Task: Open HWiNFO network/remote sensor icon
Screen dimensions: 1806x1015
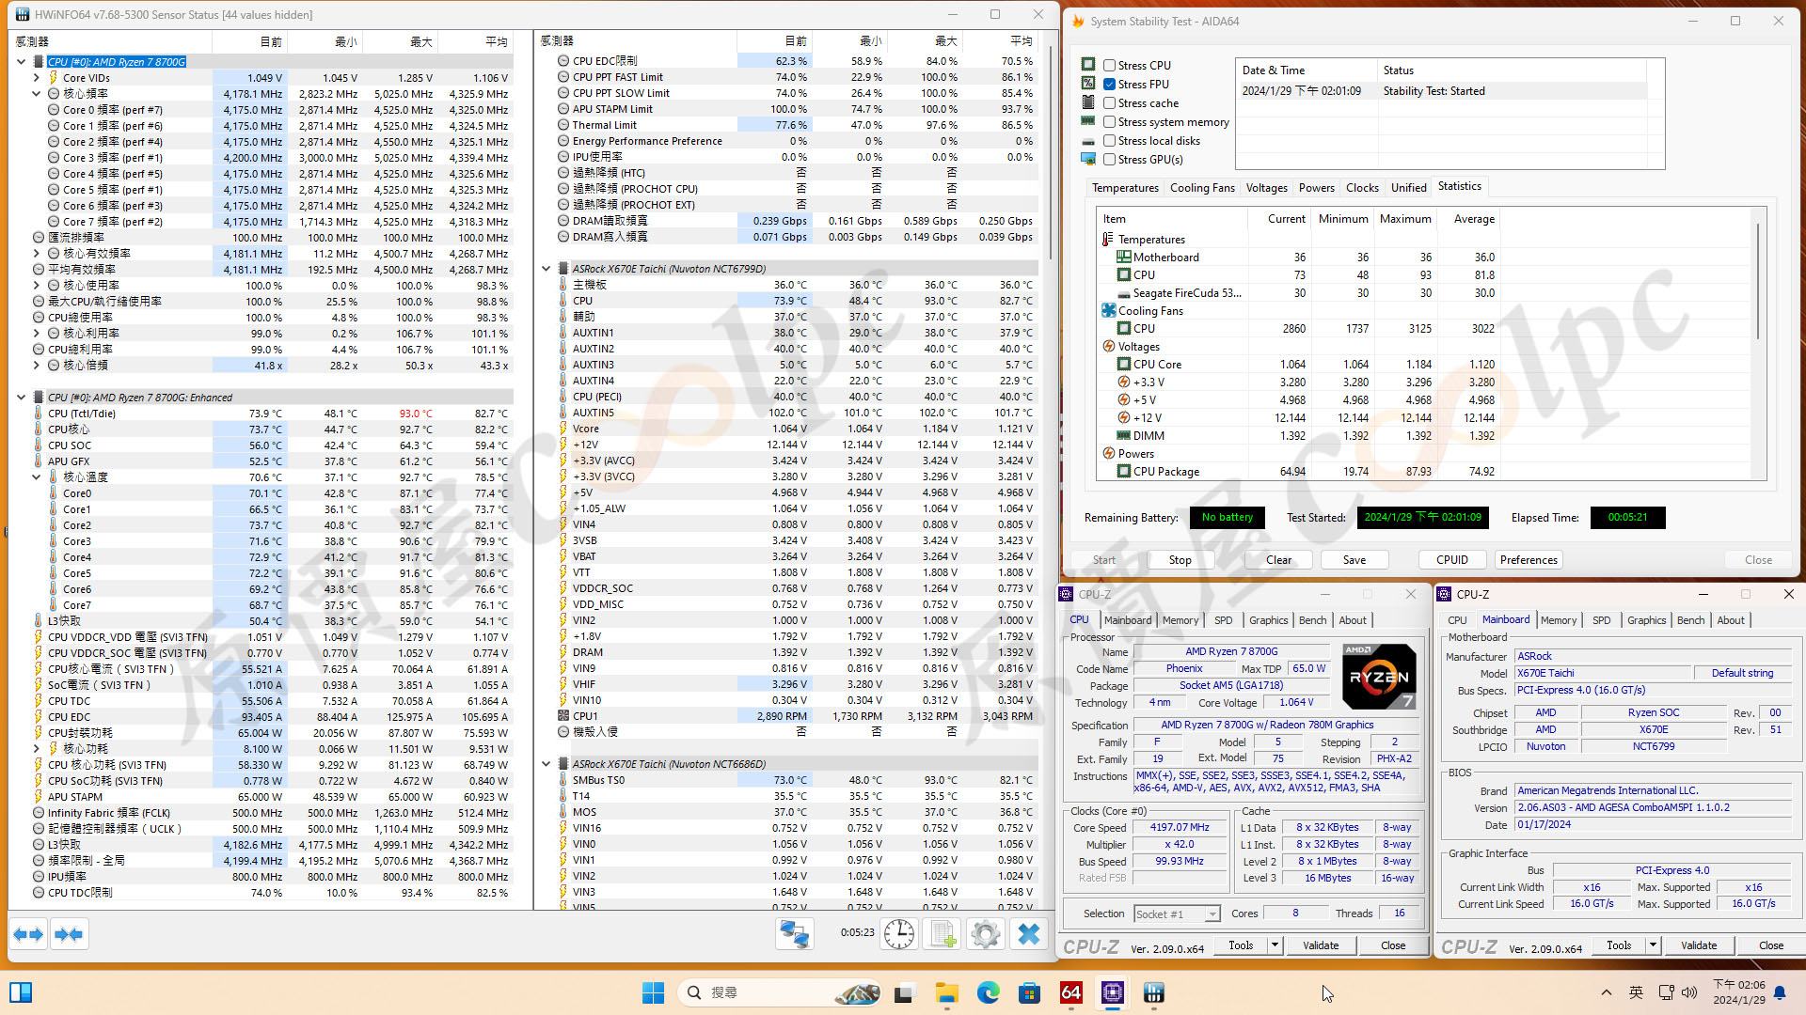Action: pos(795,934)
